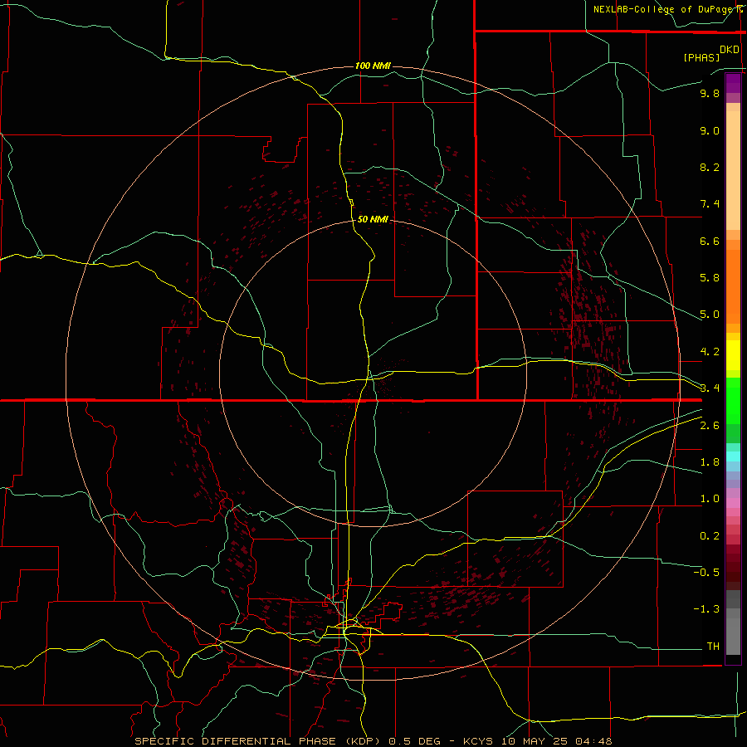Click the 1.0 legend value
This screenshot has height=747, width=747.
coord(710,499)
